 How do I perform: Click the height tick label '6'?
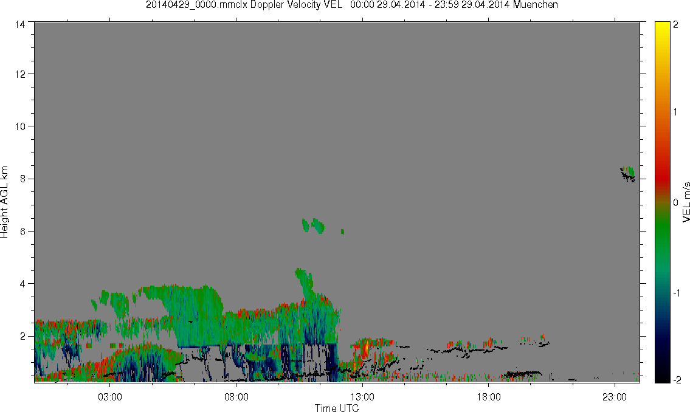[22, 232]
